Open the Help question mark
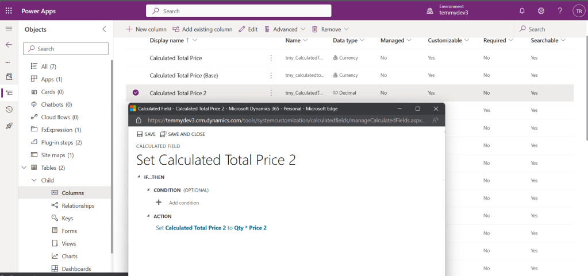Viewport: 588px width, 276px height. pyautogui.click(x=560, y=11)
